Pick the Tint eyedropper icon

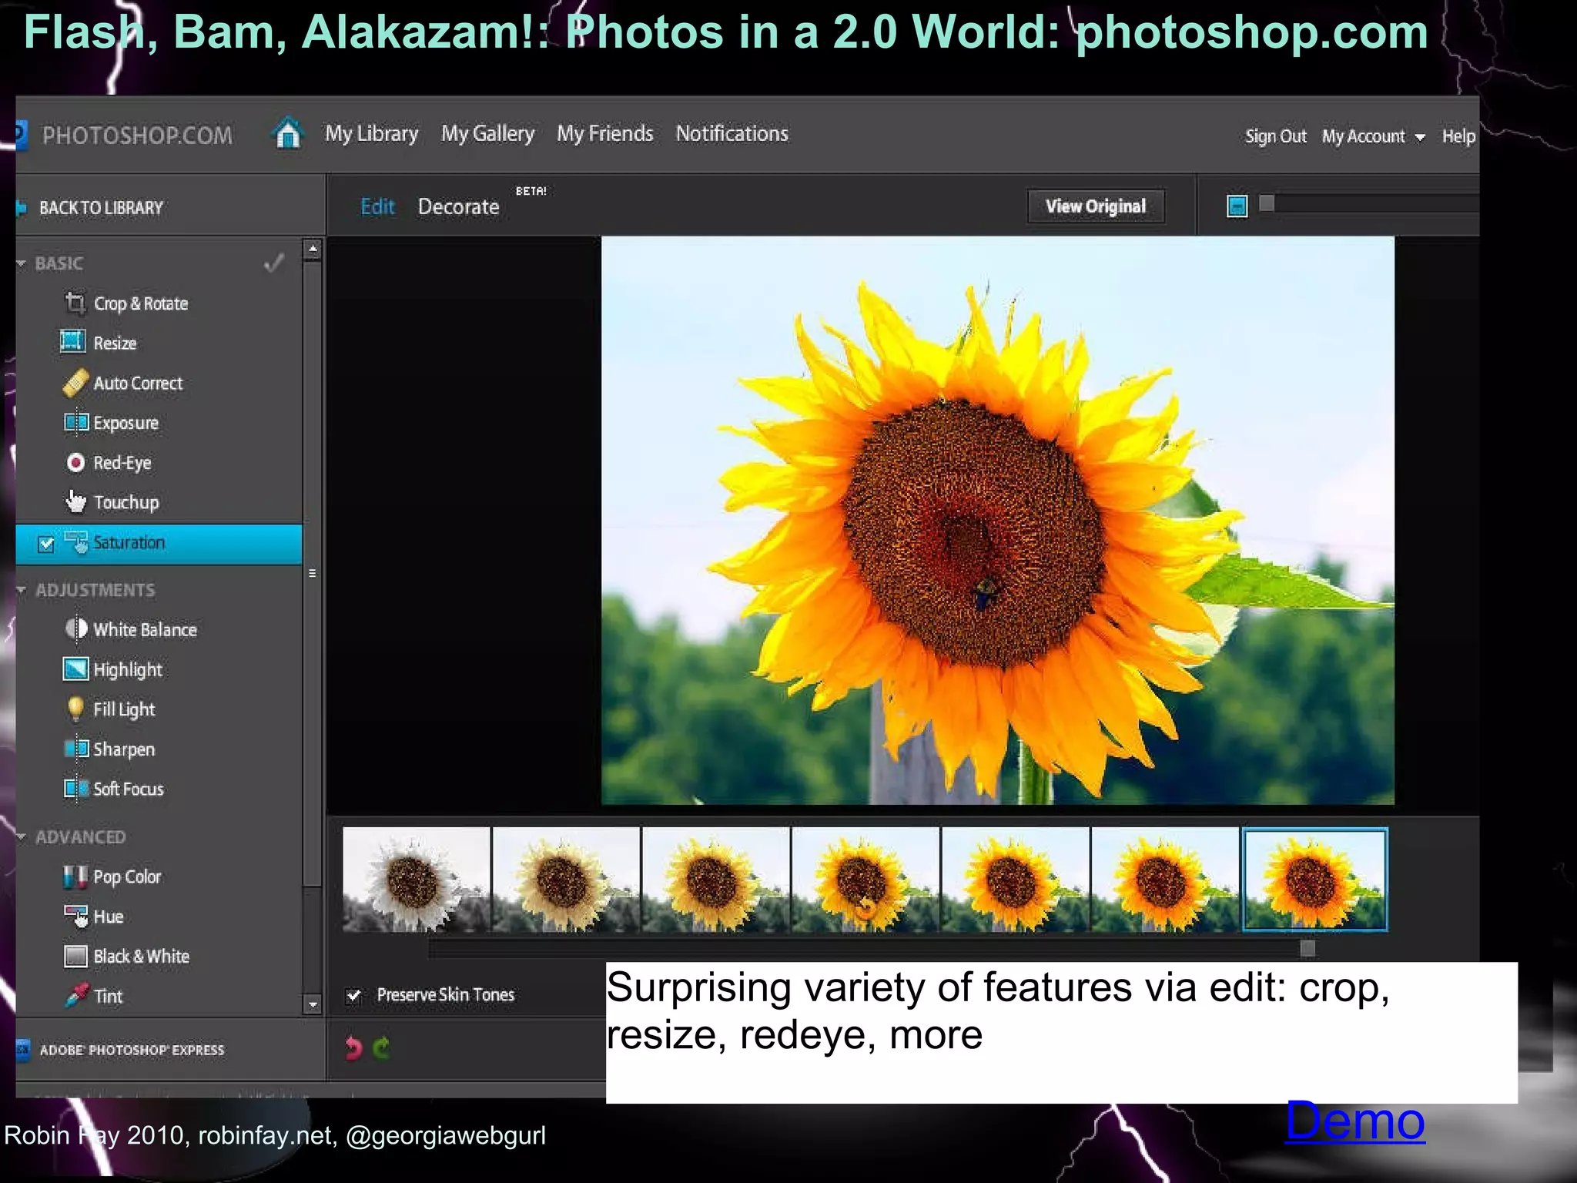point(76,995)
